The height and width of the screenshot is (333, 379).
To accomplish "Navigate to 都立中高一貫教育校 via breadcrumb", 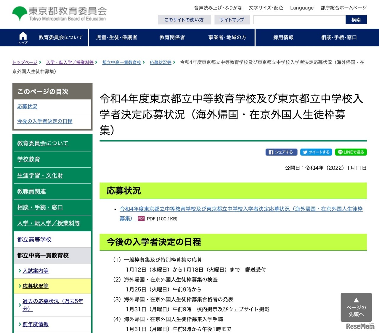I will coord(122,62).
